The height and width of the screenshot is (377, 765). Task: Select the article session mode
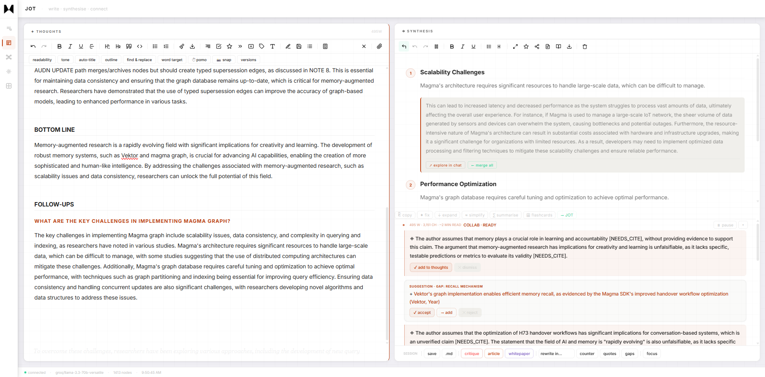coord(494,354)
